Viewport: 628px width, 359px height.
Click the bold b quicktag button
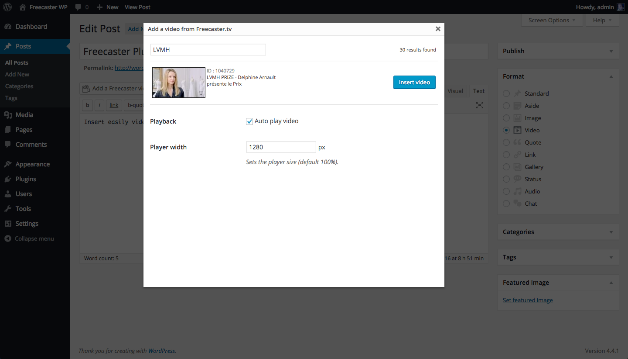88,105
